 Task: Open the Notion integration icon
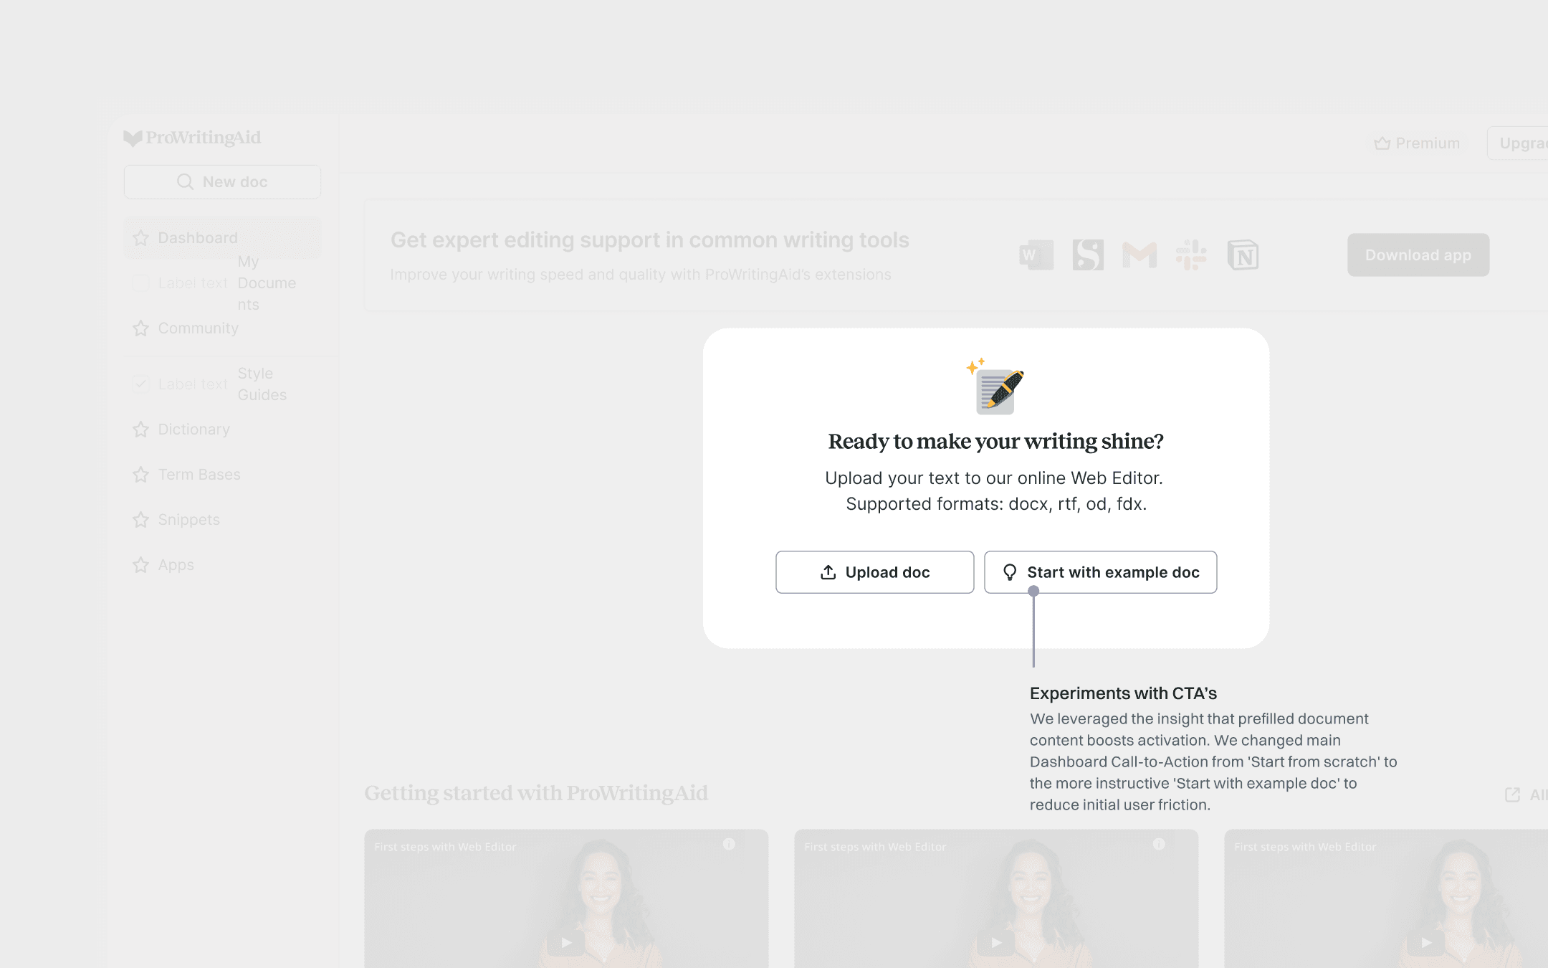(1243, 255)
